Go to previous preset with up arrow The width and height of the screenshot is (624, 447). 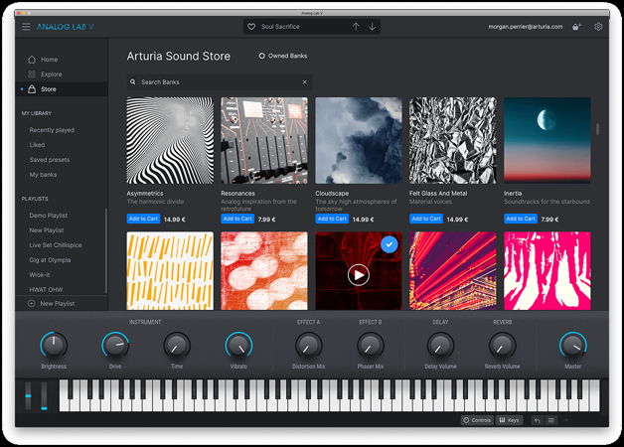click(356, 26)
